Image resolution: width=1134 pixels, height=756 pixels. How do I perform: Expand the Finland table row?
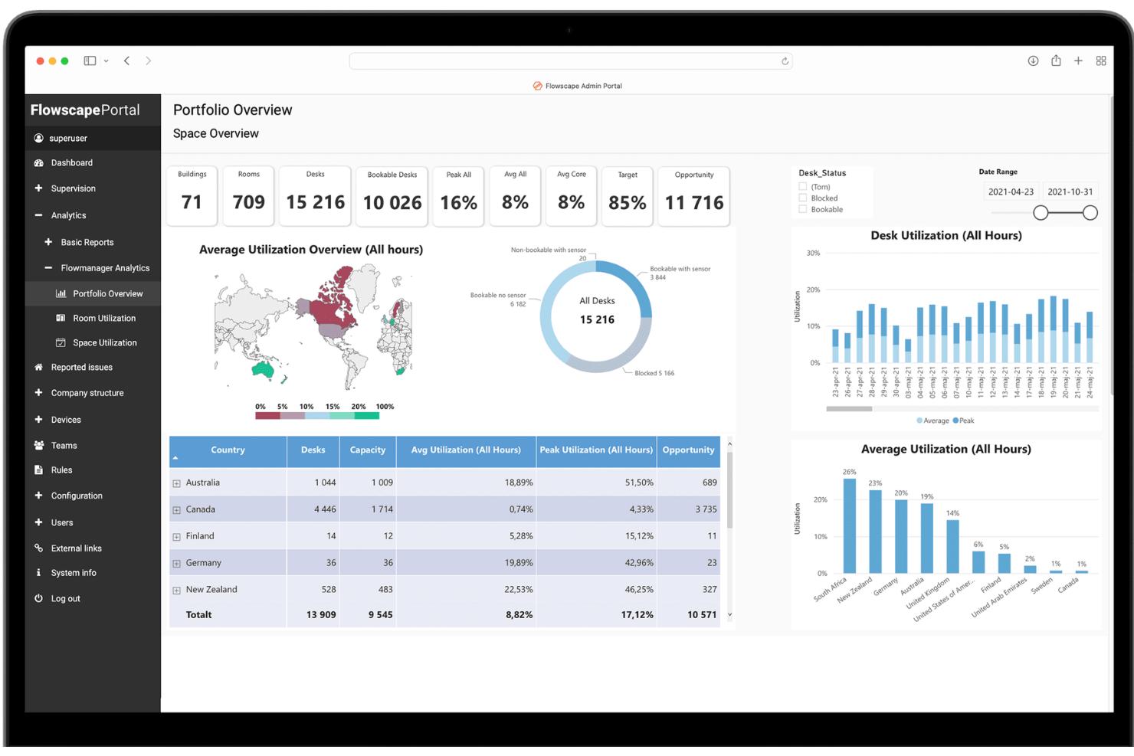coord(176,537)
